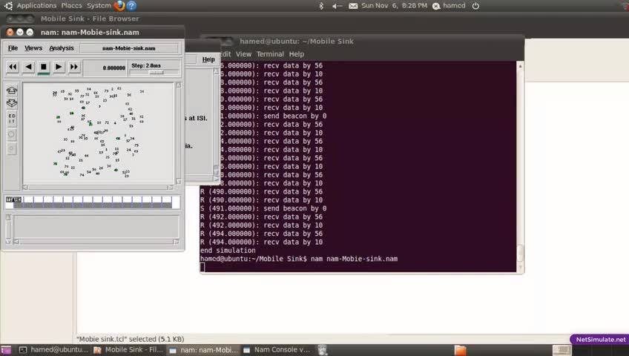Click the date and time clock
Viewport: 629px width, 356px height.
(x=395, y=6)
